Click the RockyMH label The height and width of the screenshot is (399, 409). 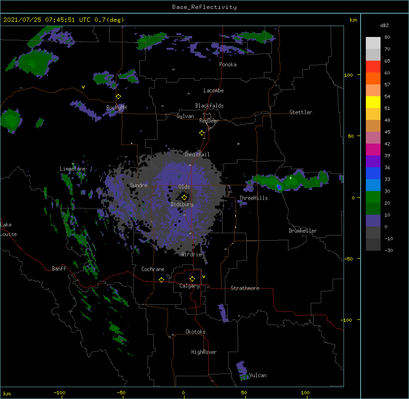(116, 108)
